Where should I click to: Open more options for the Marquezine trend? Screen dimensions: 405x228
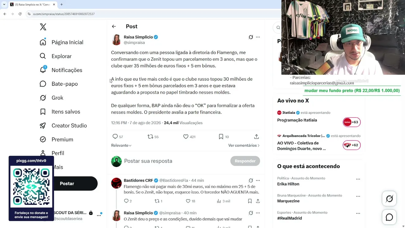[x=358, y=196]
